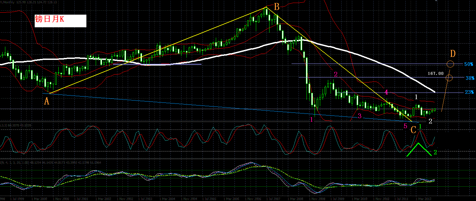Select the 23% Fibonacci level label
Viewport: 476px width, 201px height.
469,92
